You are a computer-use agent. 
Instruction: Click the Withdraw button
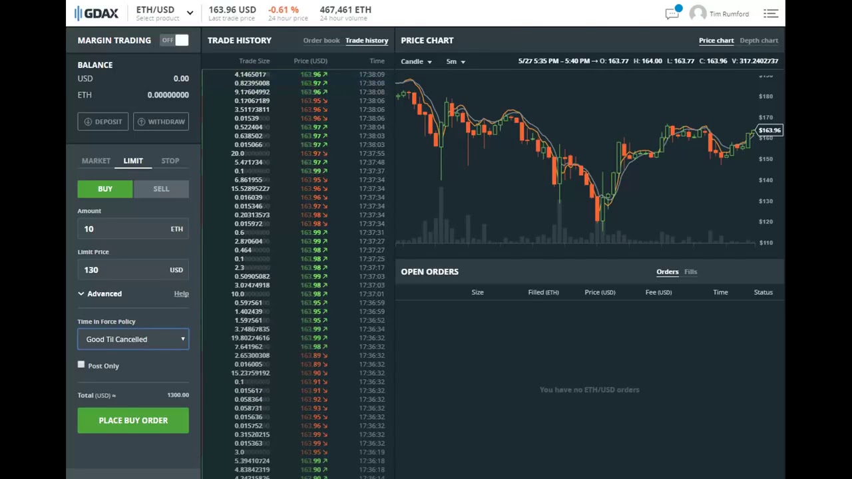[160, 122]
